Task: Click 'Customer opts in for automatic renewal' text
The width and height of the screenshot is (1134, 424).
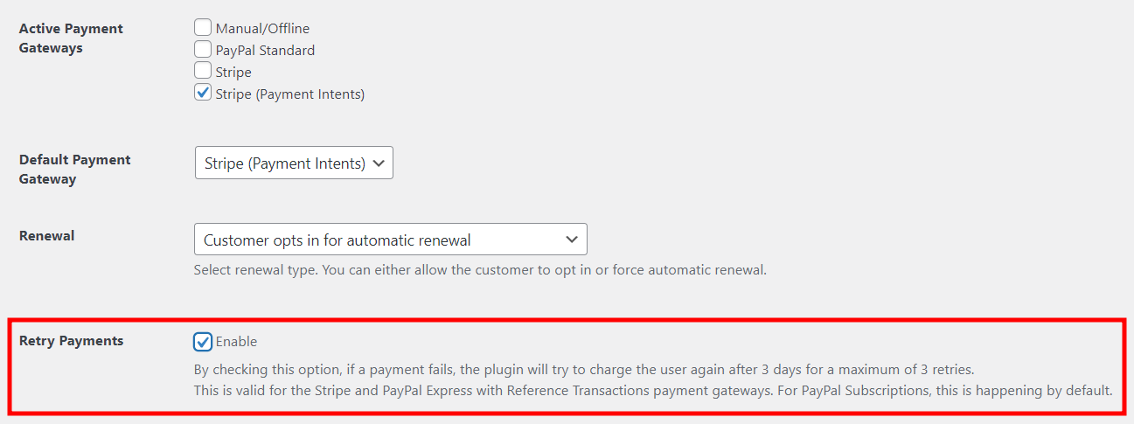Action: pyautogui.click(x=337, y=240)
